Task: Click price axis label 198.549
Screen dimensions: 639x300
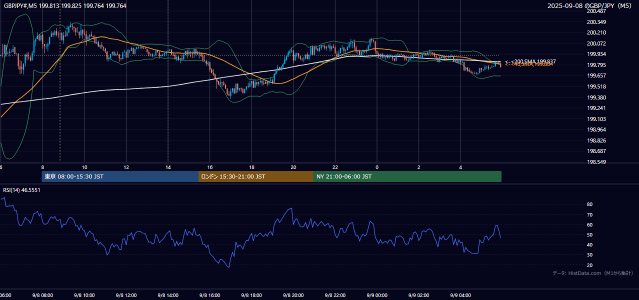Action: point(596,162)
